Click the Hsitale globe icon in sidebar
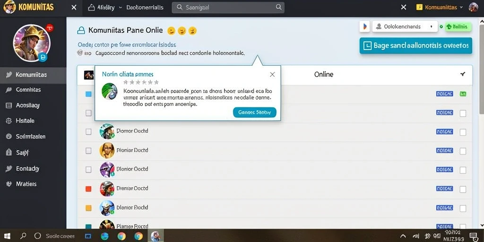 point(9,121)
